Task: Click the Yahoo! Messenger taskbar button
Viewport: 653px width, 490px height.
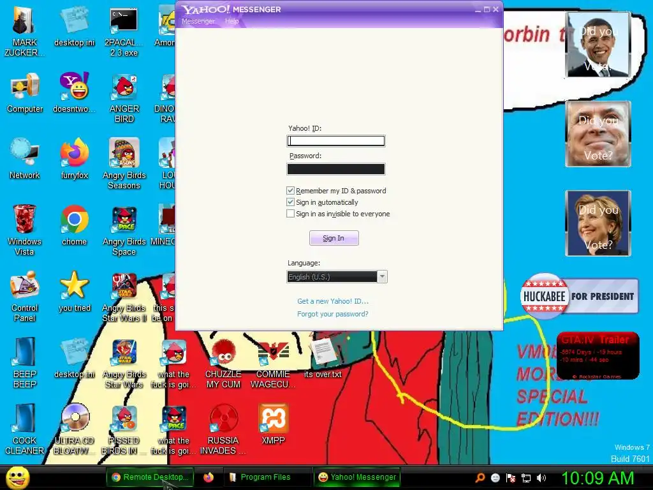Action: (x=357, y=477)
